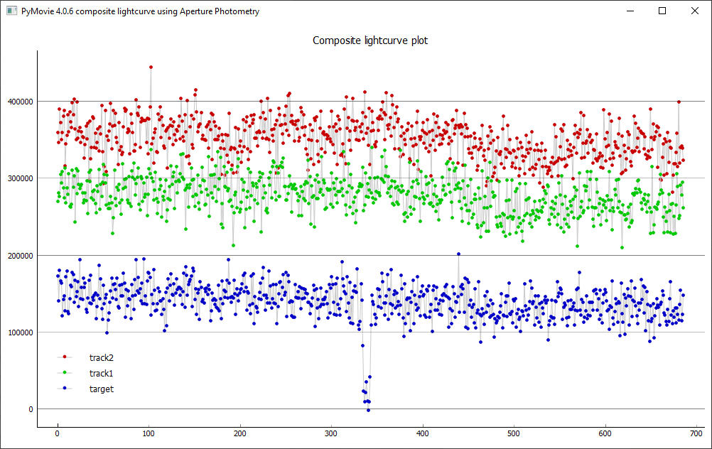Select the track2 legend label
Image resolution: width=712 pixels, height=449 pixels.
[102, 357]
